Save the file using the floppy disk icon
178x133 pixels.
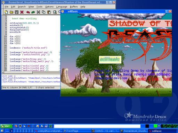click(x=17, y=12)
